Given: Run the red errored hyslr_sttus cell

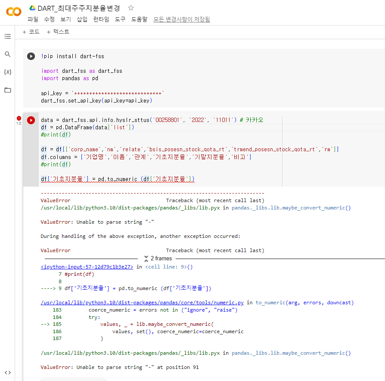Looking at the screenshot, I should click(31, 120).
